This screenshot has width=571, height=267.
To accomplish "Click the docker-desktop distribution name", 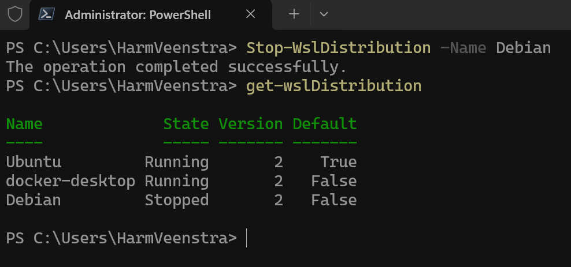I will coord(71,181).
